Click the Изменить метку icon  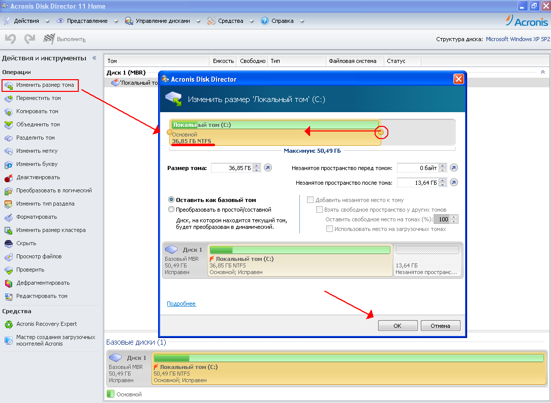[x=9, y=151]
